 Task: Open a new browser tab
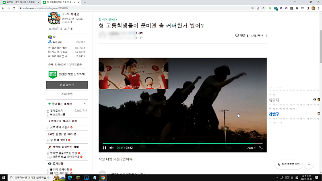tap(85, 2)
